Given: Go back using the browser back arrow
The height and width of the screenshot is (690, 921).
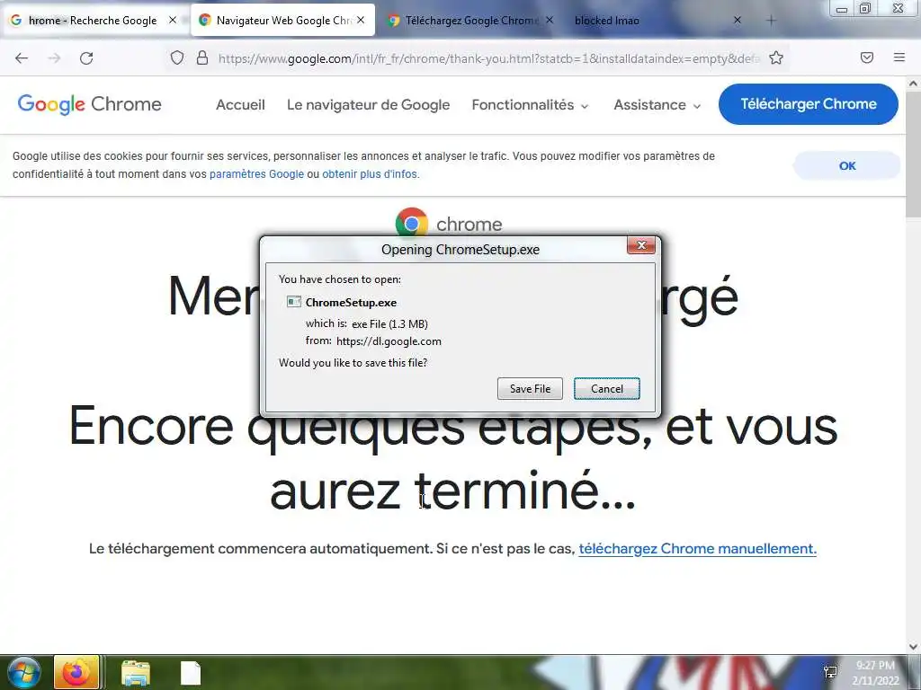Looking at the screenshot, I should [x=22, y=58].
